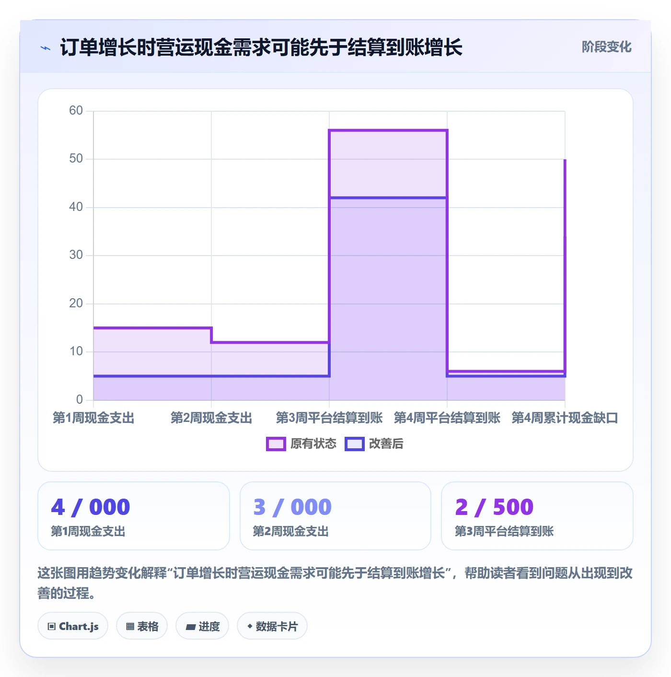
Task: Click the blue 改善后 legend swatch
Action: pyautogui.click(x=355, y=444)
